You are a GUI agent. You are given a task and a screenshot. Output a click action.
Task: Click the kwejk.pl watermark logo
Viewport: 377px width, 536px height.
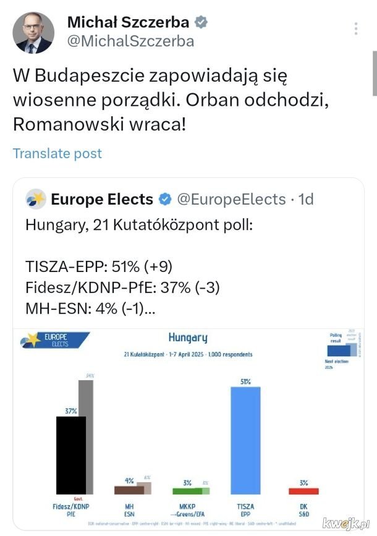(346, 523)
